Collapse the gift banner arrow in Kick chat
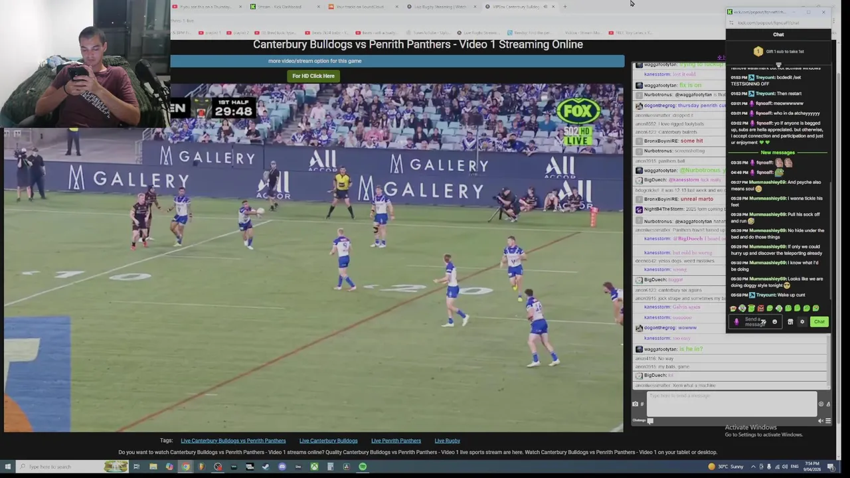 (x=779, y=64)
